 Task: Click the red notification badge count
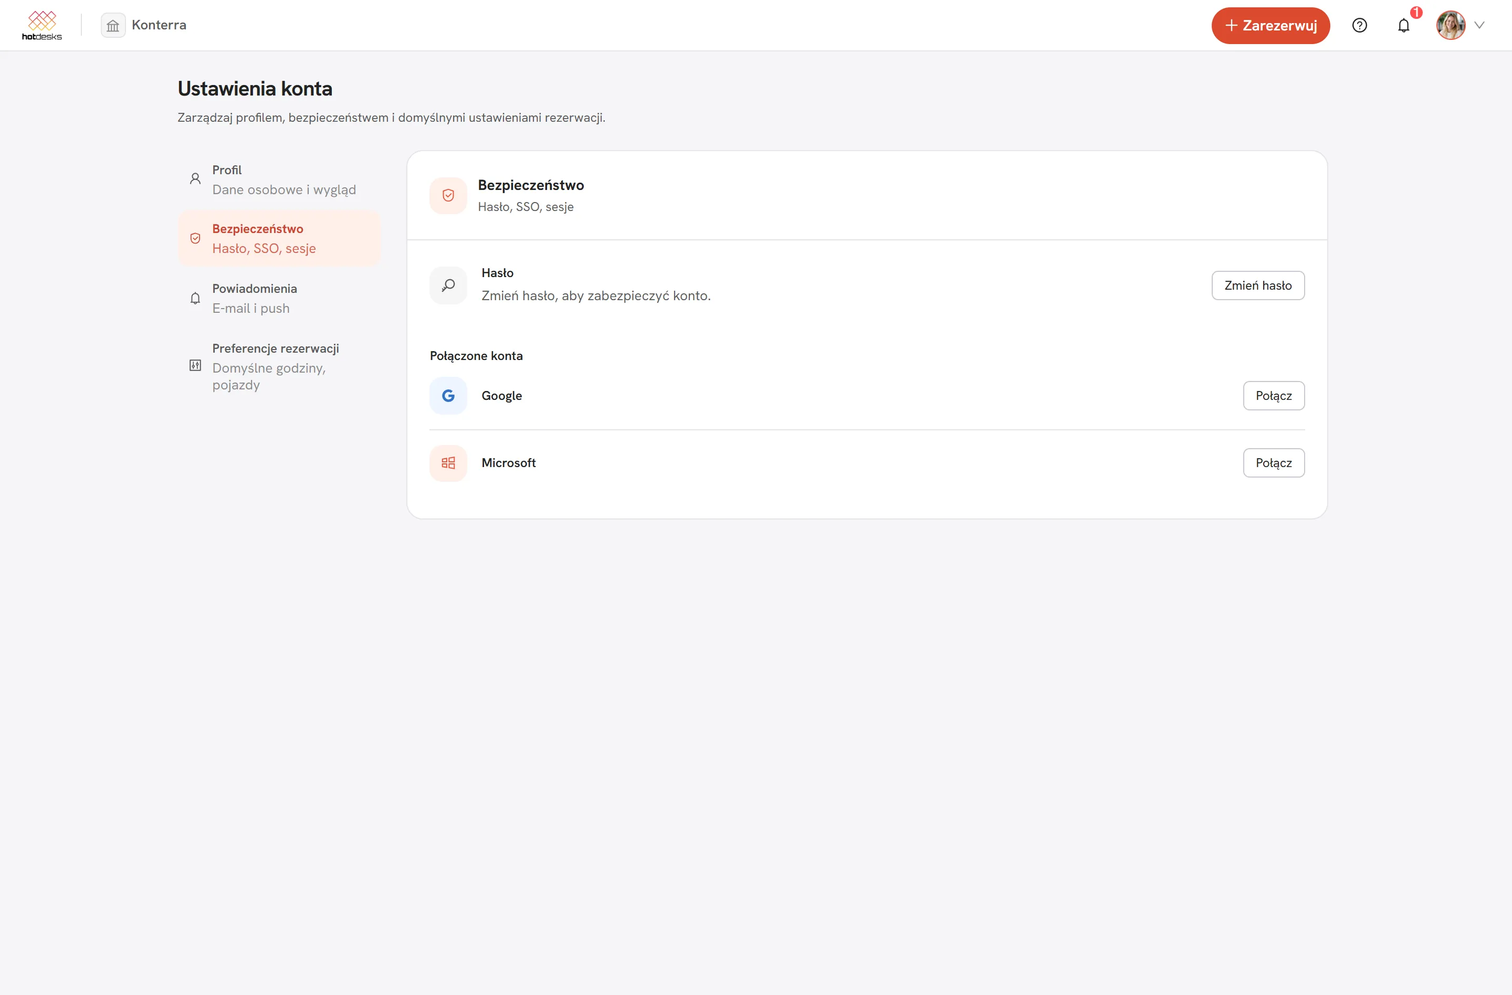1416,13
